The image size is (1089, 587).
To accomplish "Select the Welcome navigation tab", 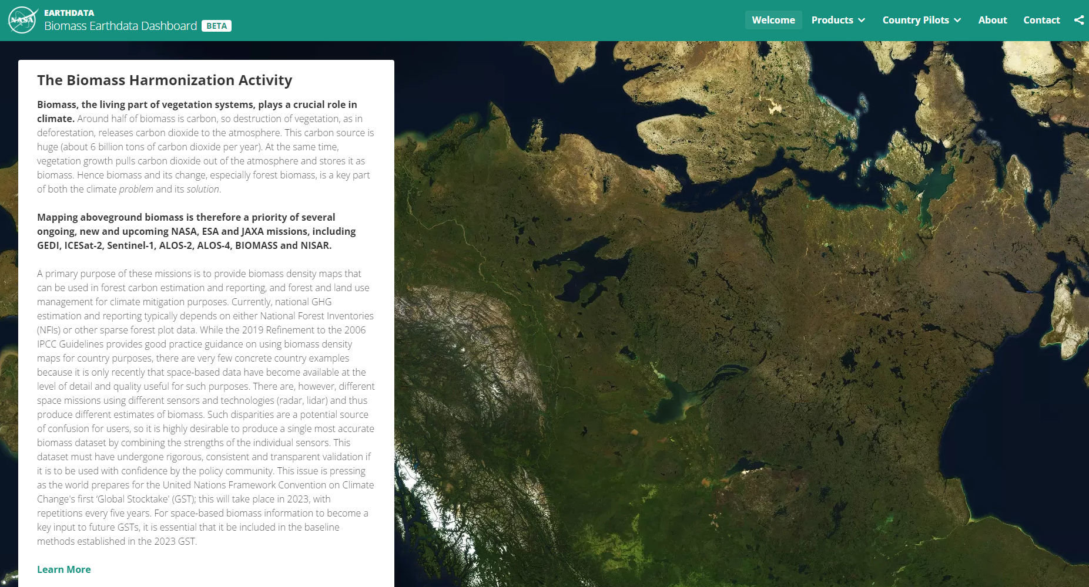I will [x=773, y=20].
